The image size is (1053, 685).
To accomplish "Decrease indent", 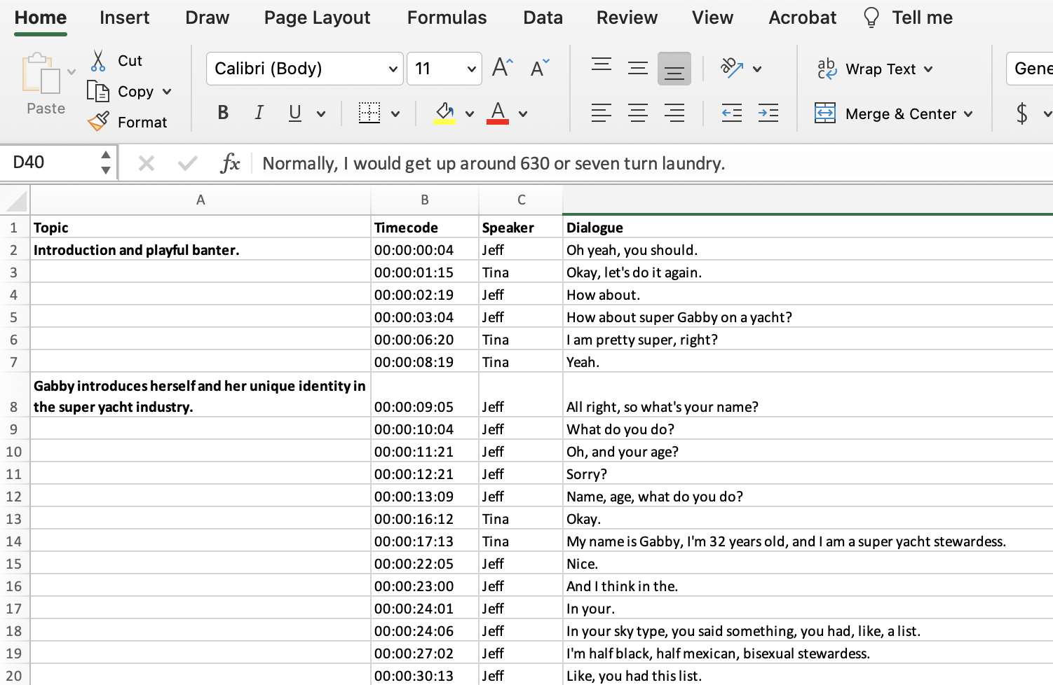I will [x=732, y=113].
